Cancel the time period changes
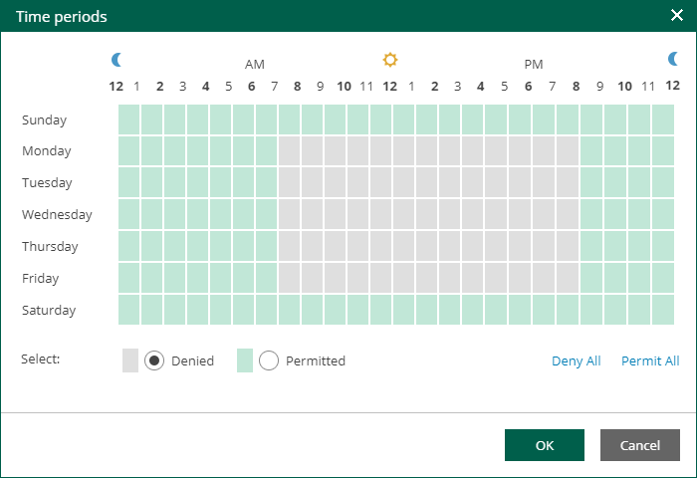Viewport: 697px width, 478px height. click(639, 445)
